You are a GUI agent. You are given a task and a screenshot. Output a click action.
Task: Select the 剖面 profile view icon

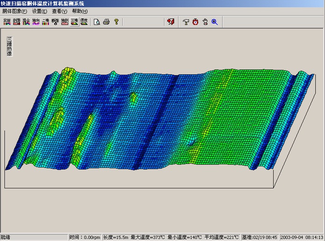pos(16,21)
